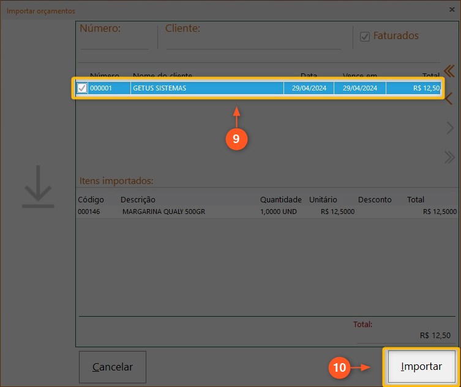461x387 pixels.
Task: Click the Código column header
Action: [x=91, y=200]
